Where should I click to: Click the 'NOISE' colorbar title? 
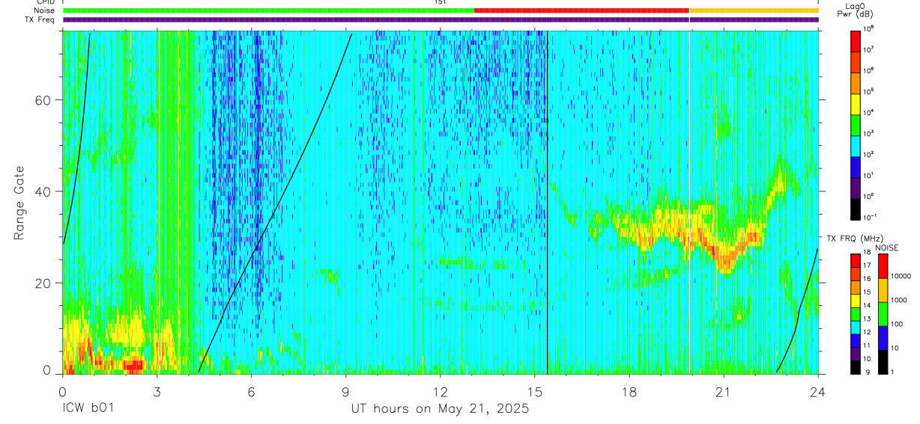tap(886, 247)
